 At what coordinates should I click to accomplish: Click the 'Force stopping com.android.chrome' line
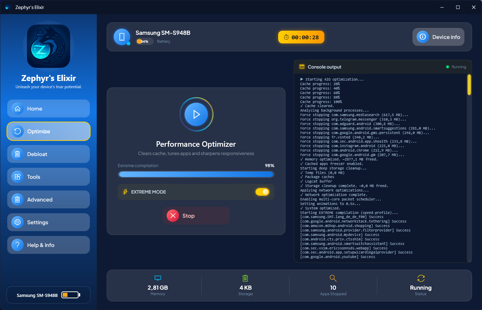pos(349,151)
